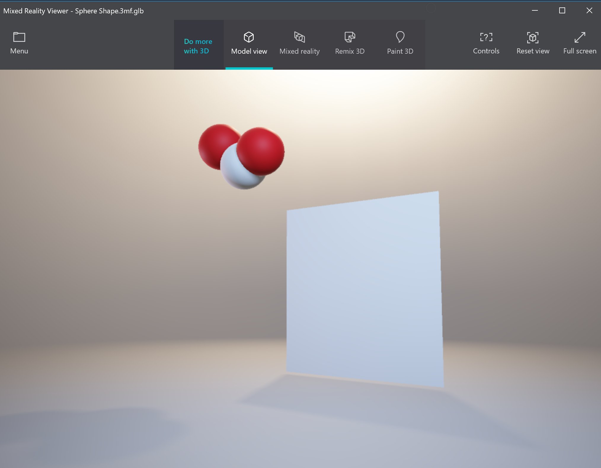Click the light blue plane object
The width and height of the screenshot is (601, 468).
[x=364, y=289]
